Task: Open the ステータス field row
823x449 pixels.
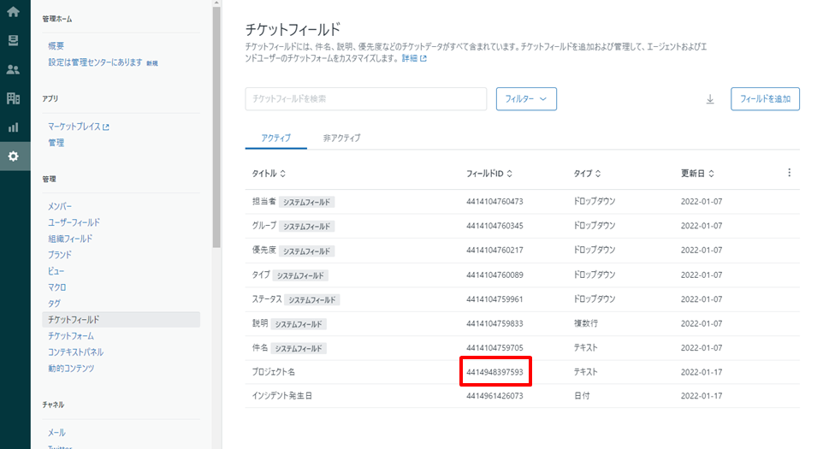Action: point(522,299)
